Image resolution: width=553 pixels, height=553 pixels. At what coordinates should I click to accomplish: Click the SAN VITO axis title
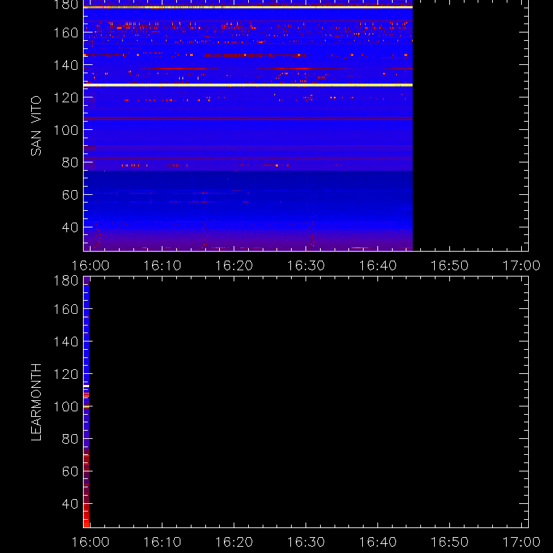coord(36,126)
